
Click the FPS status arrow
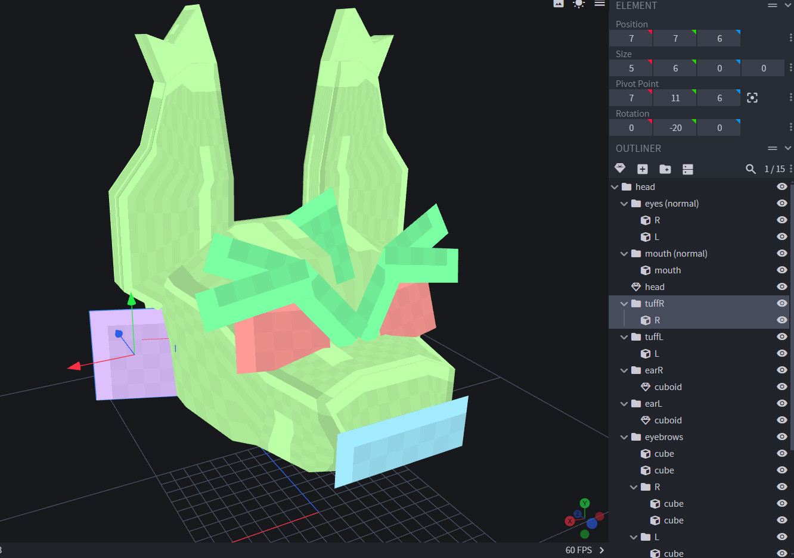click(x=601, y=550)
